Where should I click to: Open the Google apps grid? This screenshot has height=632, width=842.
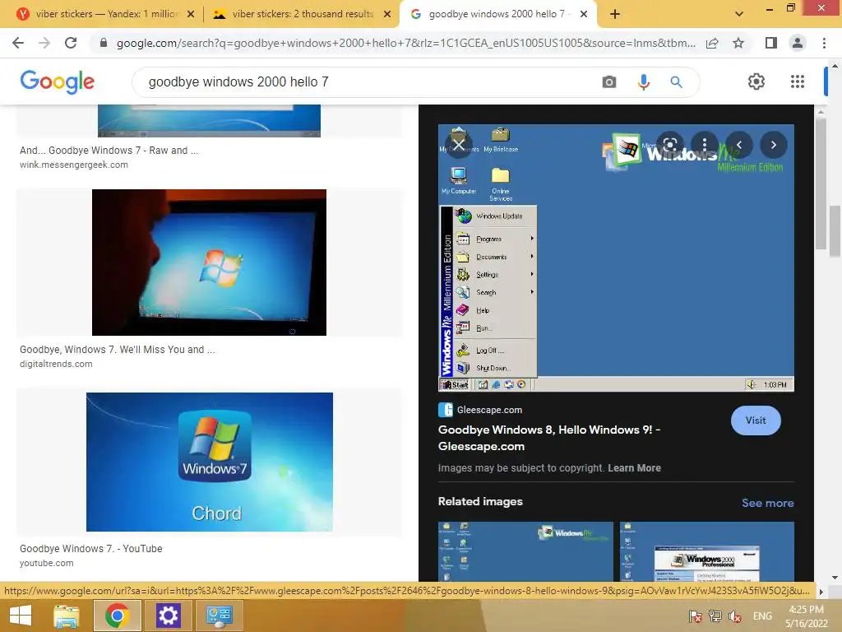(x=798, y=81)
